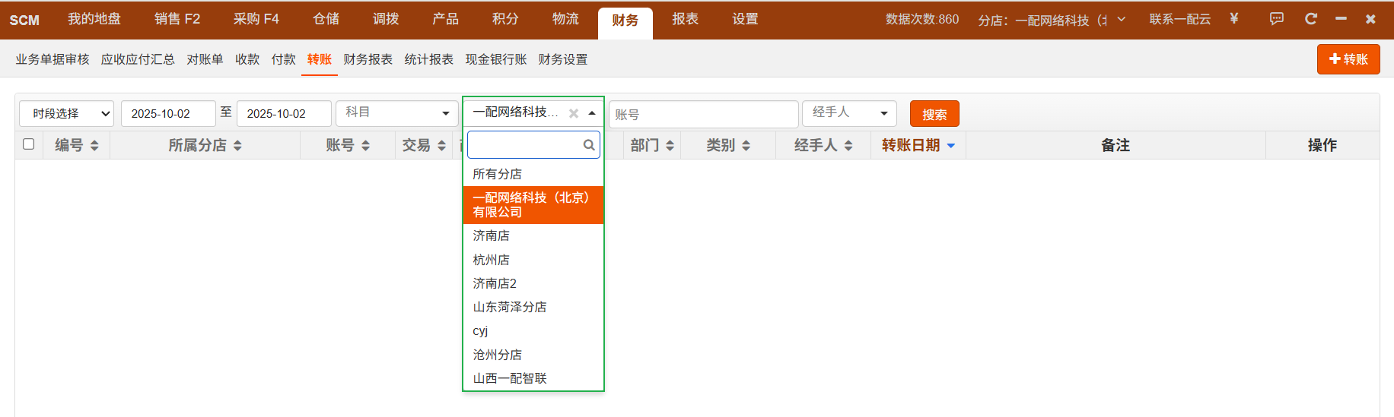The width and height of the screenshot is (1394, 417).
Task: Select 济南店 from the branch list
Action: (x=492, y=235)
